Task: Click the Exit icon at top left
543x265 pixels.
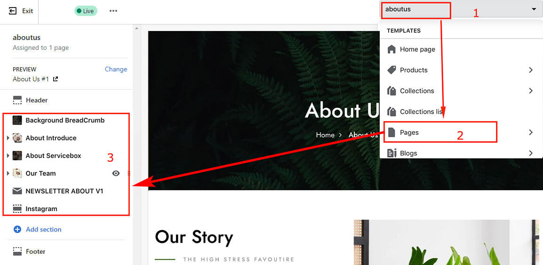Action: 13,11
